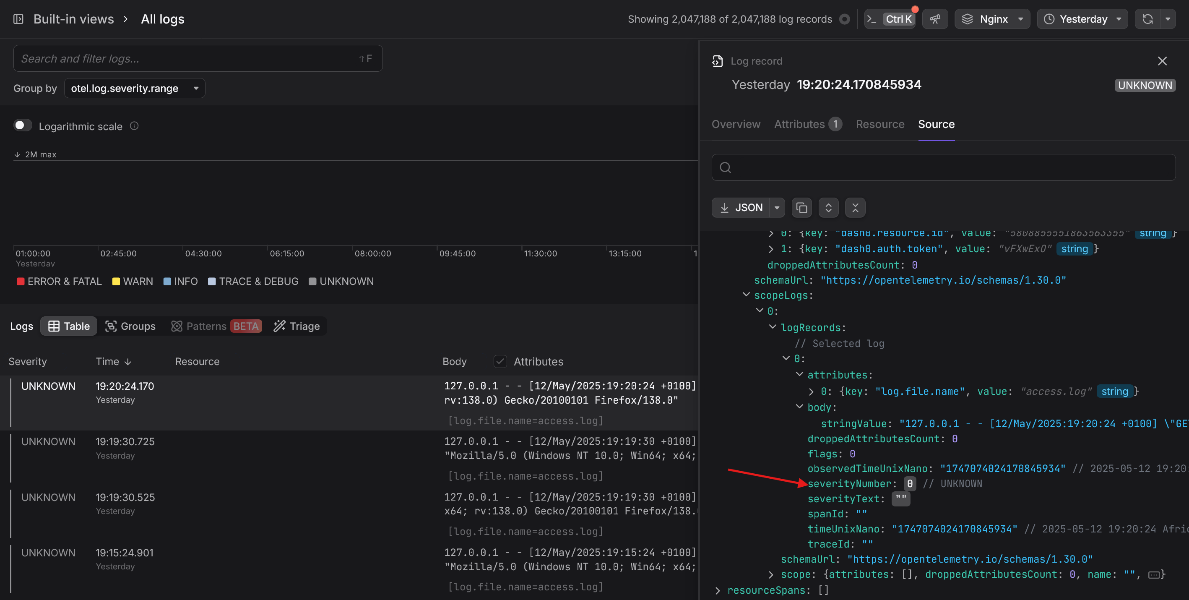Open the Ctrl K command palette
The height and width of the screenshot is (600, 1189).
point(890,19)
